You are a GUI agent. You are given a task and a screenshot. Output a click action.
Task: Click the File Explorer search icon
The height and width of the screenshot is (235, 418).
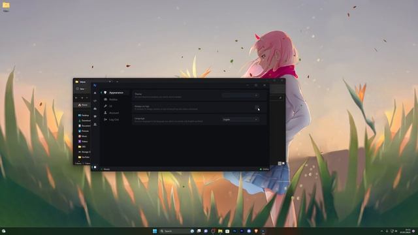[x=280, y=98]
